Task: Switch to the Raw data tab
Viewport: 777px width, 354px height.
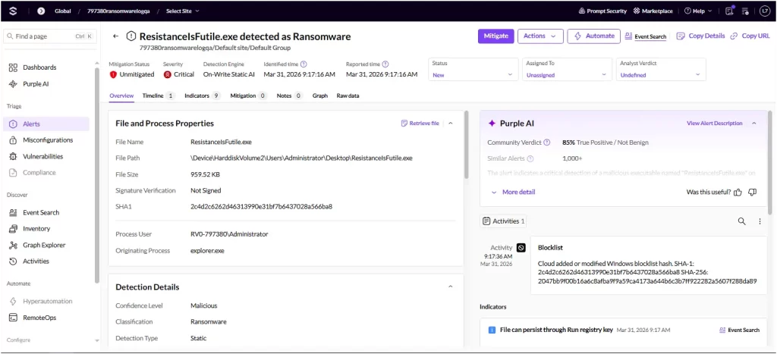Action: pyautogui.click(x=348, y=96)
